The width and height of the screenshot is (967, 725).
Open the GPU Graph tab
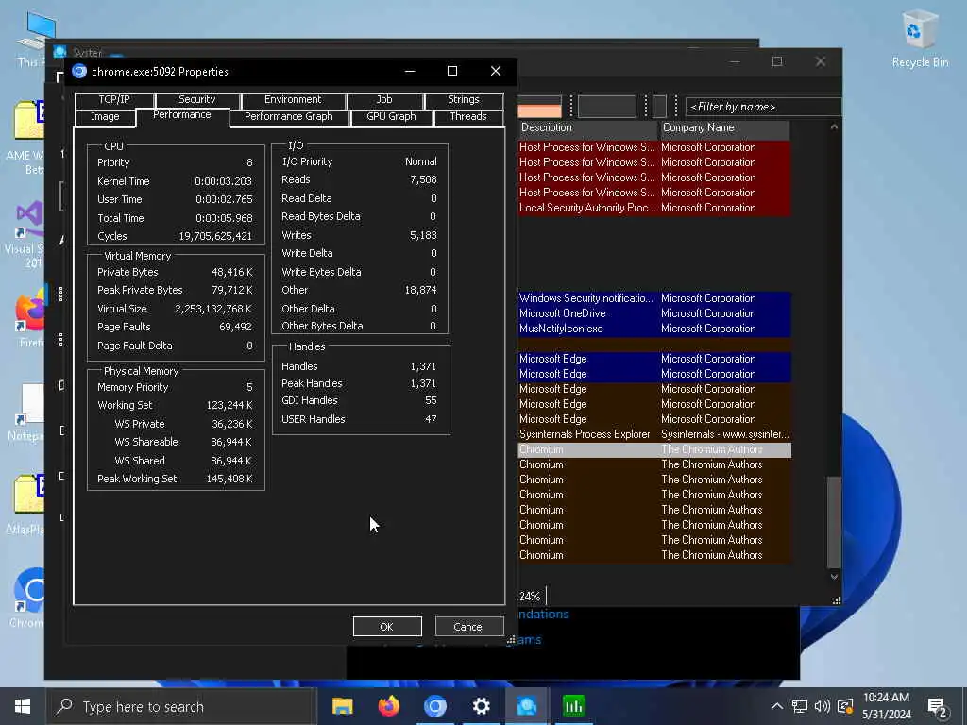coord(391,116)
